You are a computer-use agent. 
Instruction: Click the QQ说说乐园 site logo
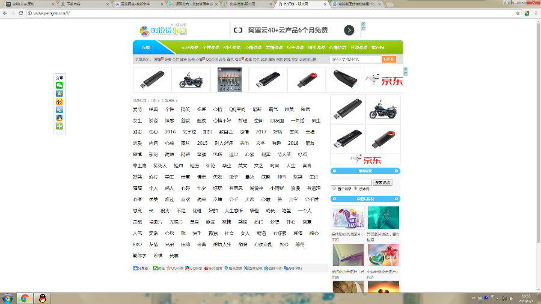tap(163, 30)
